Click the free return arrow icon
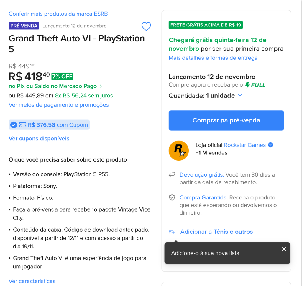Image resolution: width=302 pixels, height=286 pixels. (x=172, y=174)
